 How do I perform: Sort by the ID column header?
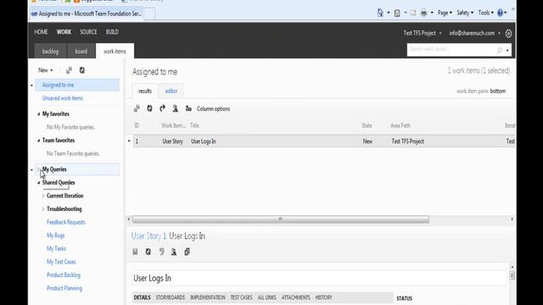(137, 125)
